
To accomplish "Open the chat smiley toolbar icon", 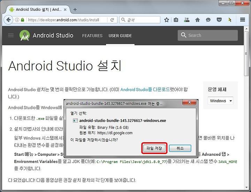I will (x=208, y=20).
